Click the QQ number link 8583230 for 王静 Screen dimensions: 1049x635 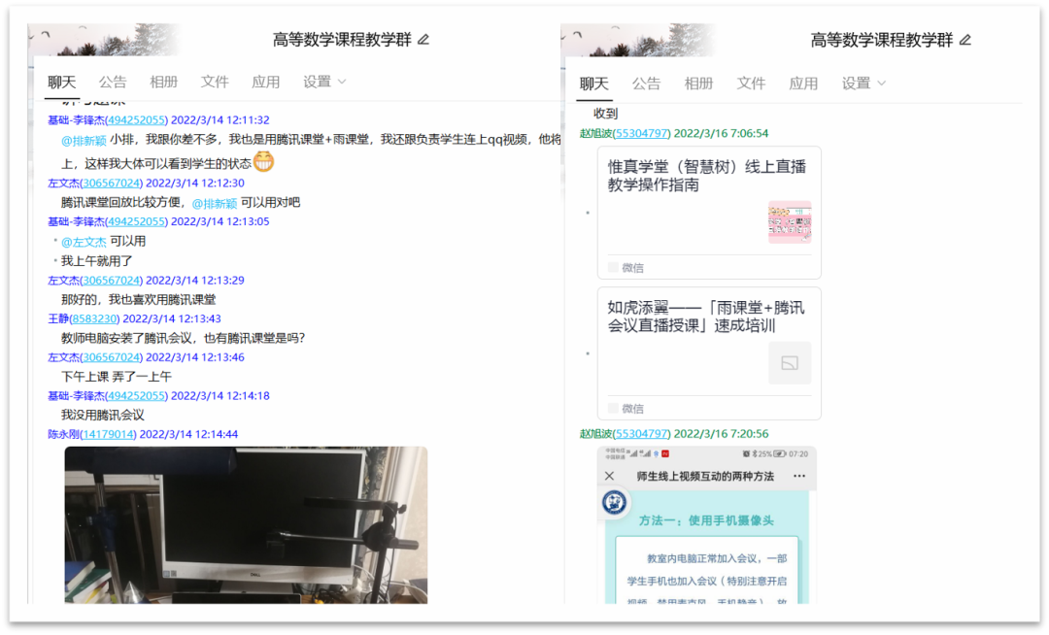tap(95, 318)
